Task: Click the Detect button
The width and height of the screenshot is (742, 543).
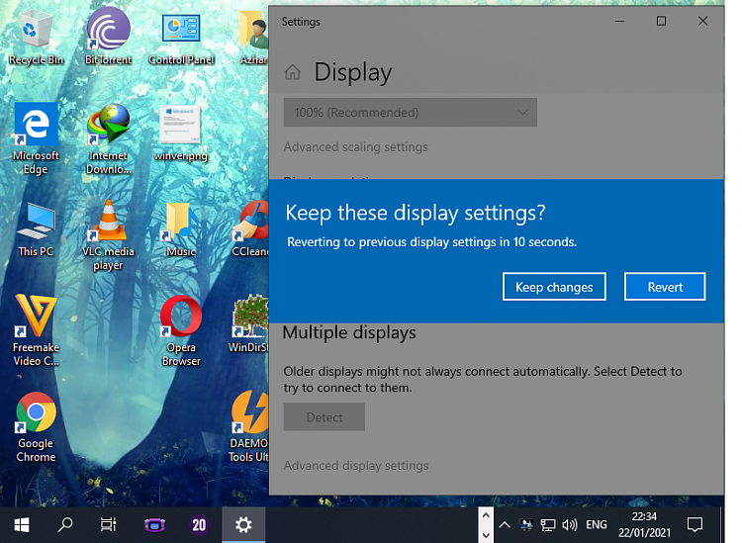Action: [325, 416]
